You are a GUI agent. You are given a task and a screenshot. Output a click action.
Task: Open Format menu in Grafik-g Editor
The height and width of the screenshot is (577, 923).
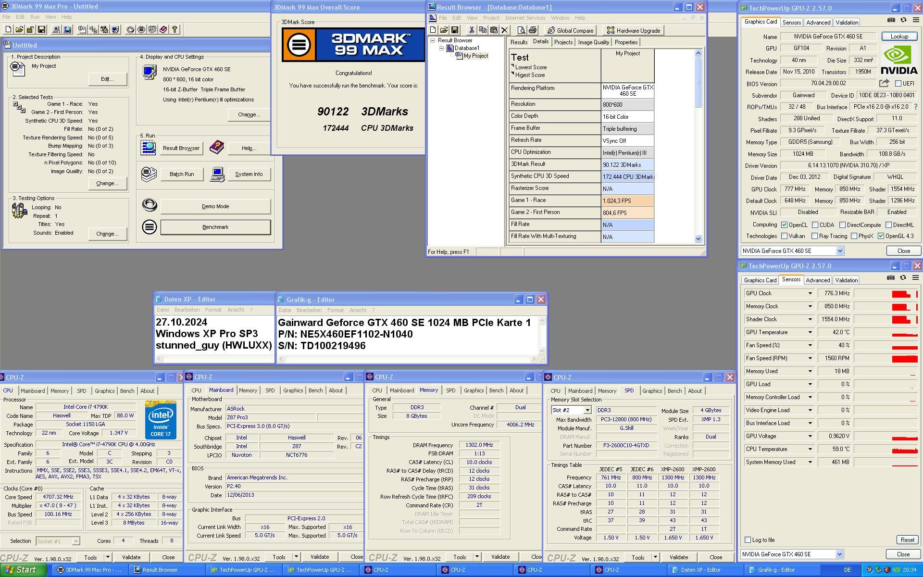(x=336, y=310)
